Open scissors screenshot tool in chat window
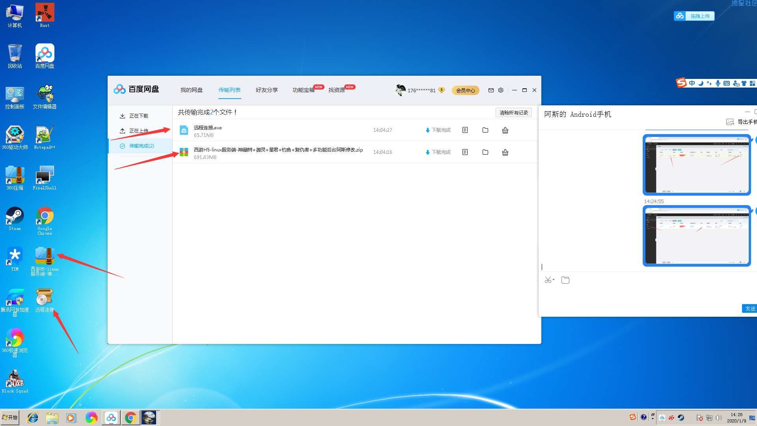 [549, 280]
